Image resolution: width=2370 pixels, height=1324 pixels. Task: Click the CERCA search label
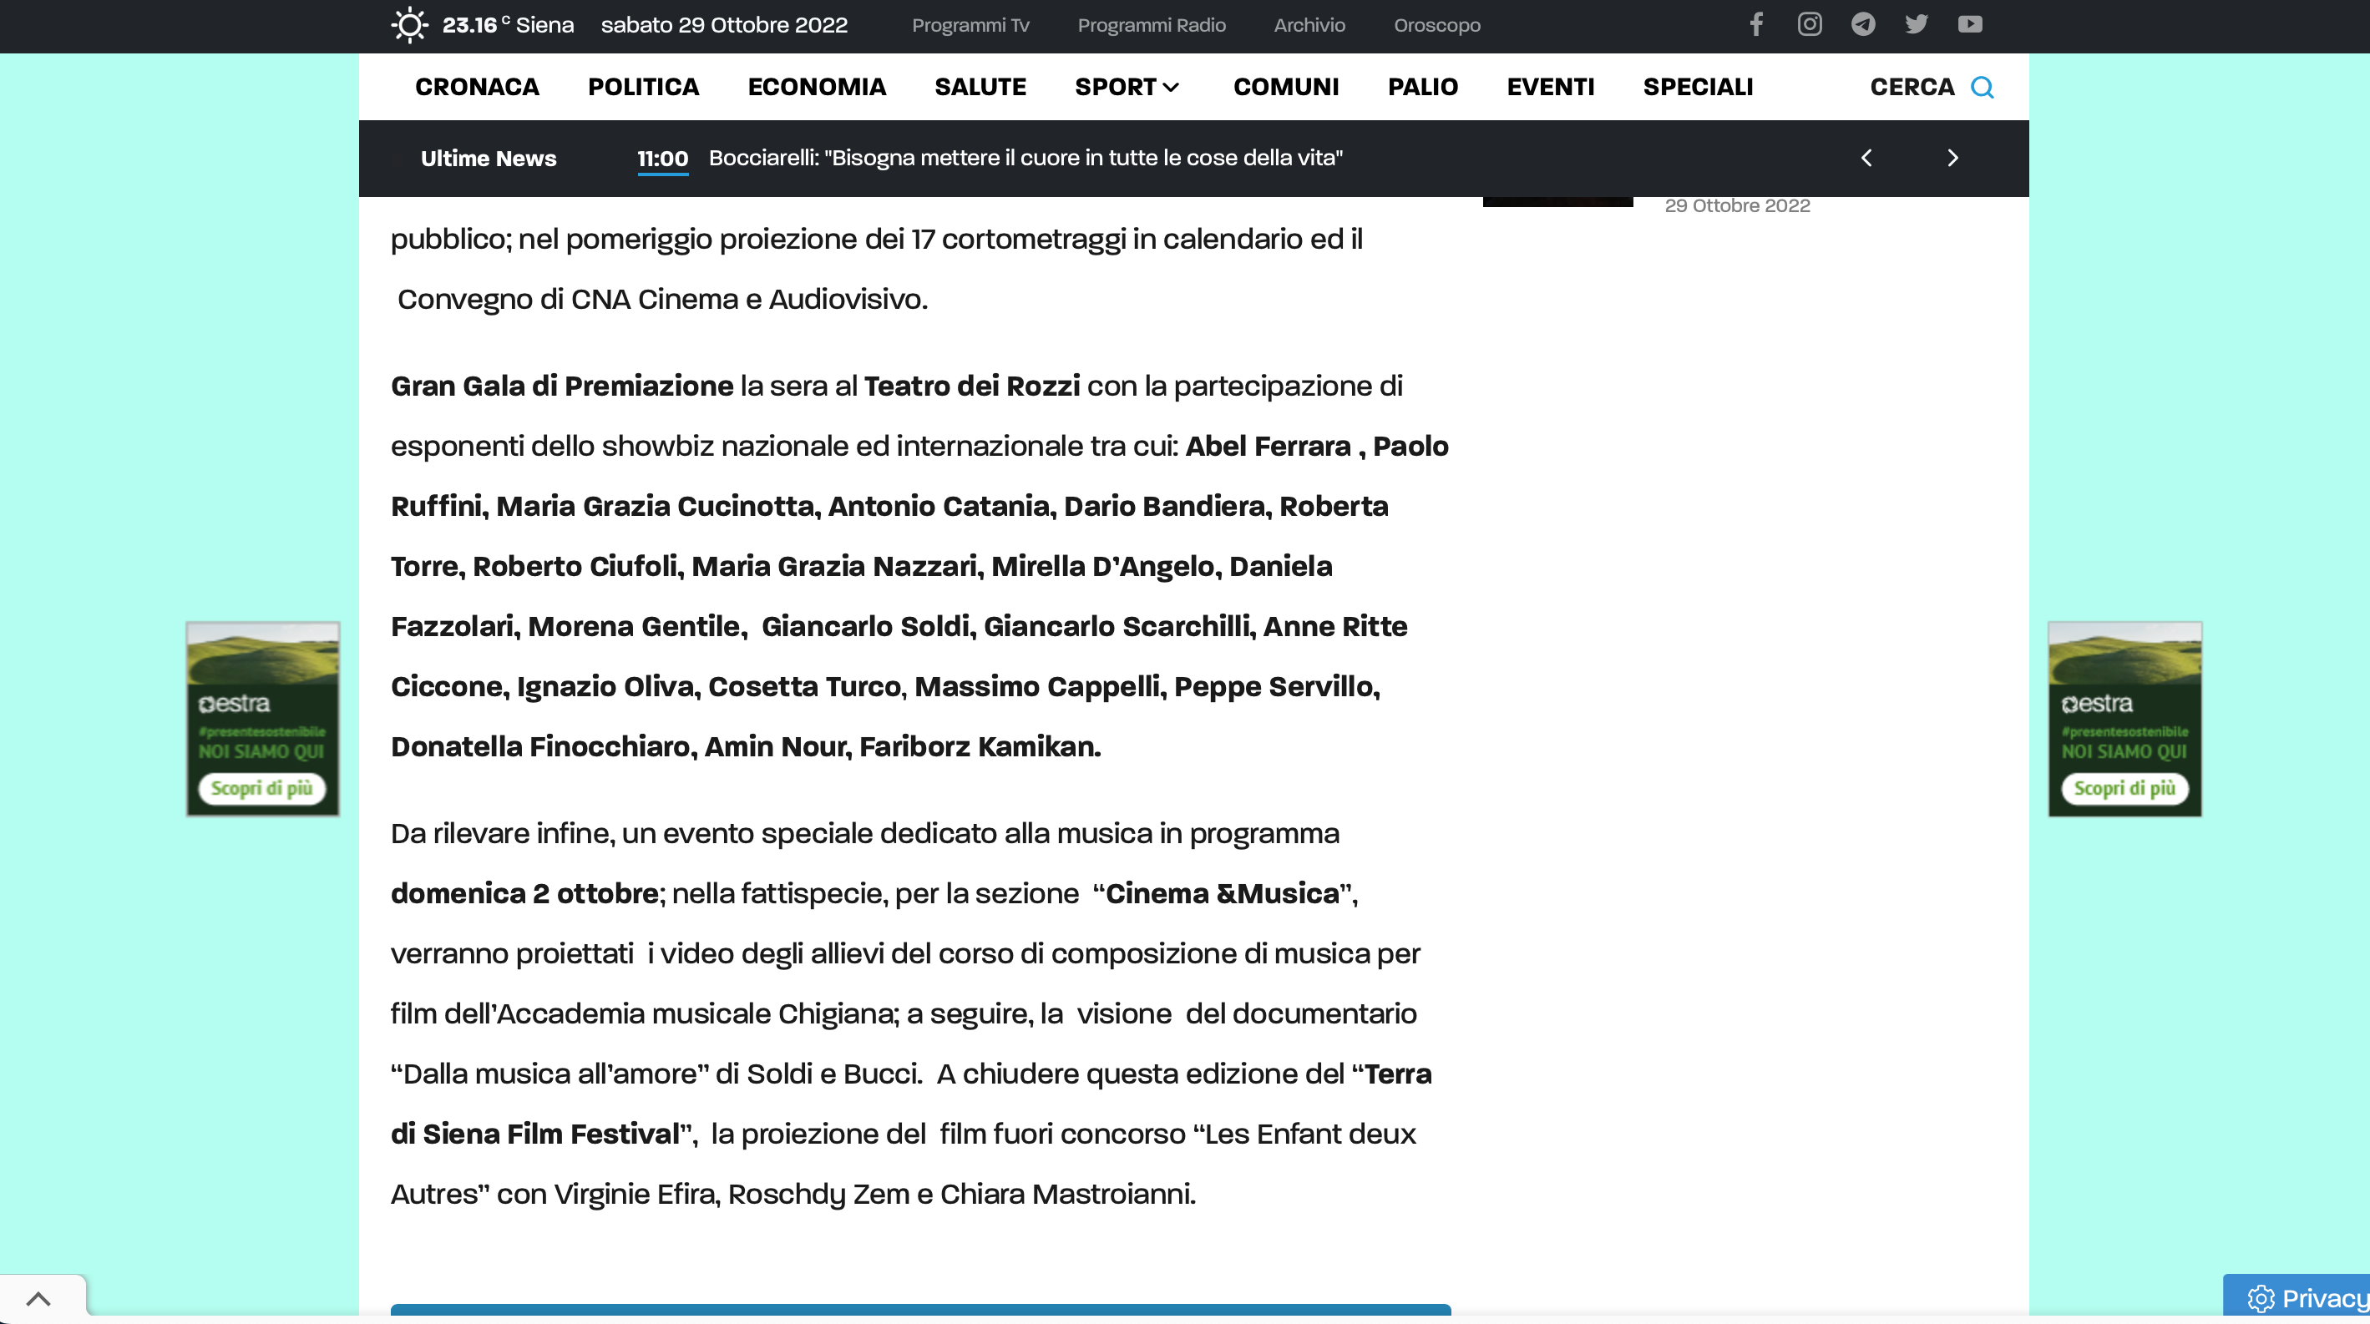(1912, 88)
